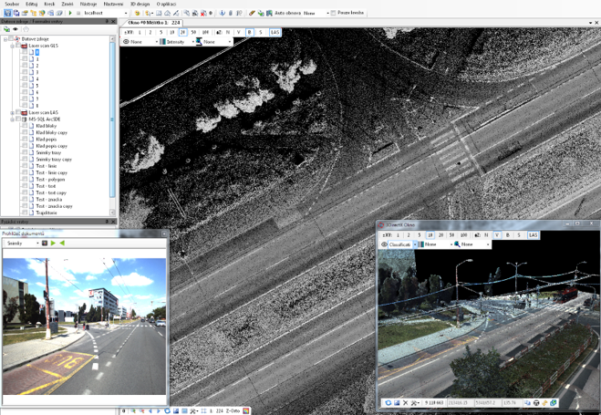Open the Soubor menu
Image resolution: width=601 pixels, height=415 pixels.
(x=12, y=4)
